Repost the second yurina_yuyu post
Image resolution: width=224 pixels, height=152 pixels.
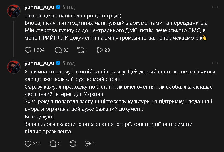pos(73,144)
